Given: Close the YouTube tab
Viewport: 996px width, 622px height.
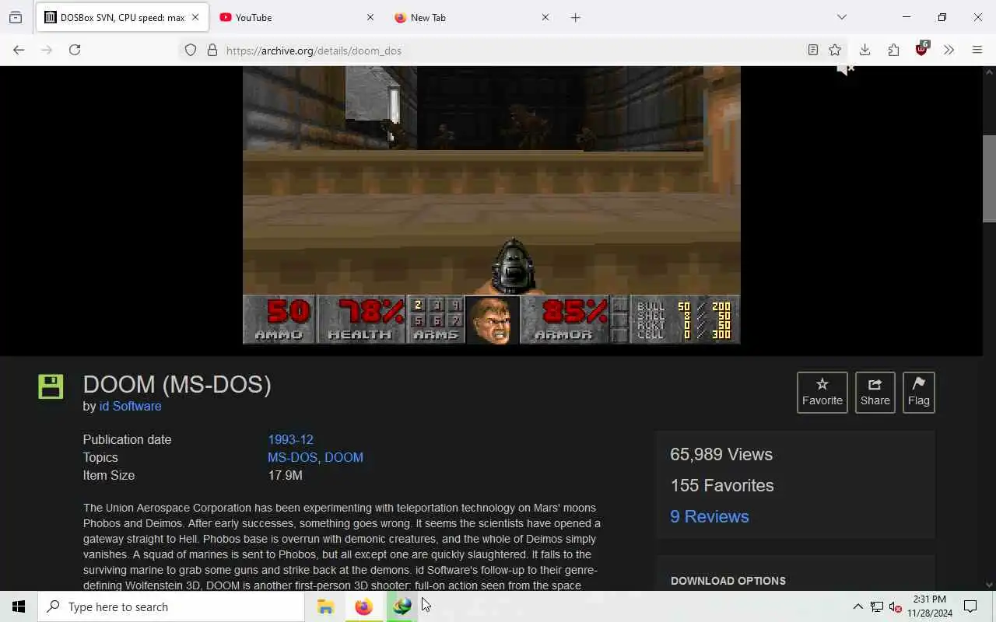Looking at the screenshot, I should pos(370,17).
